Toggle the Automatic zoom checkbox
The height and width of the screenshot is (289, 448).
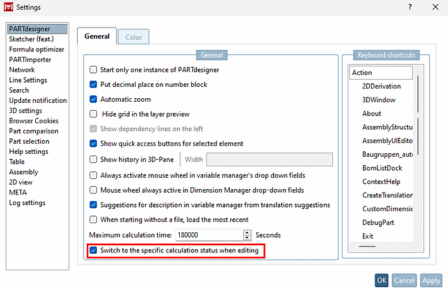[93, 99]
